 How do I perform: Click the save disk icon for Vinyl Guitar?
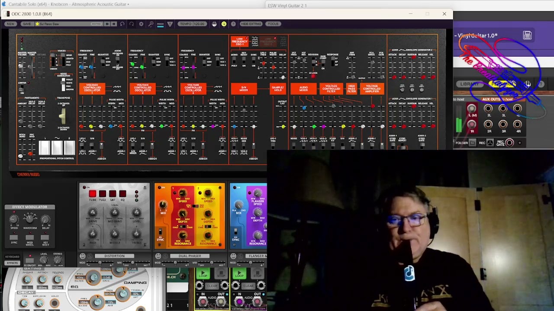point(527,35)
